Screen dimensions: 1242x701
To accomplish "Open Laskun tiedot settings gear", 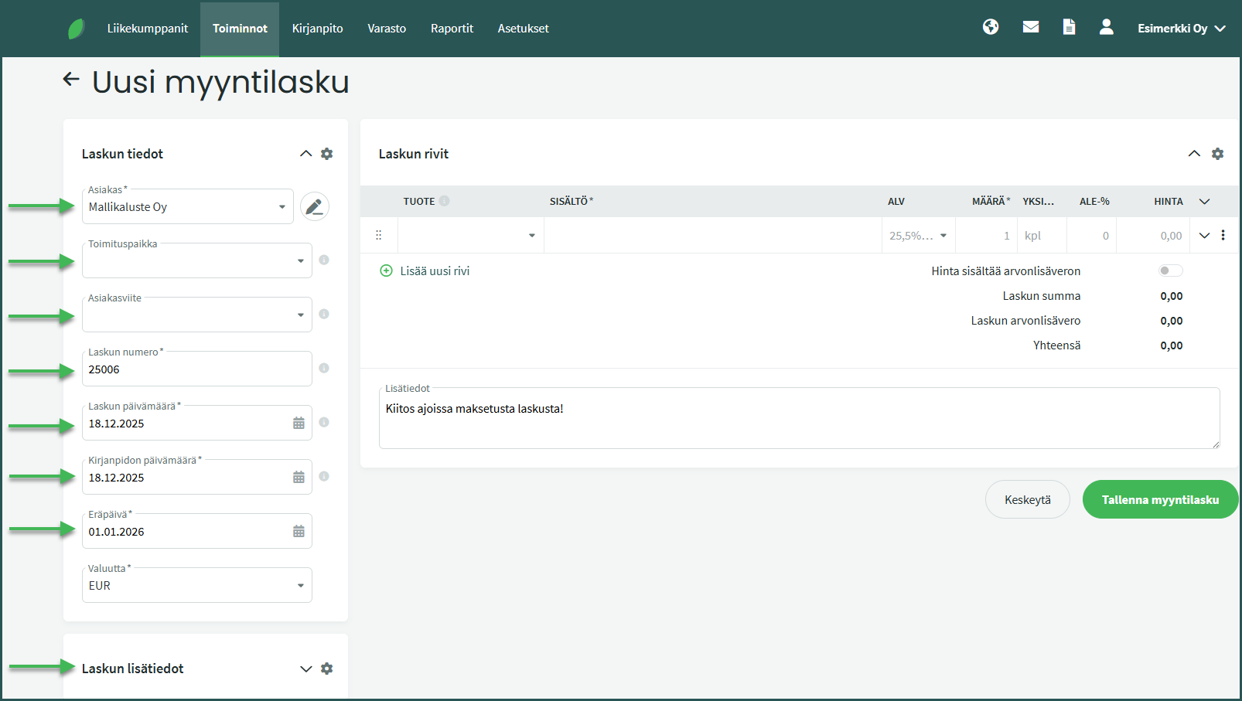I will coord(327,154).
